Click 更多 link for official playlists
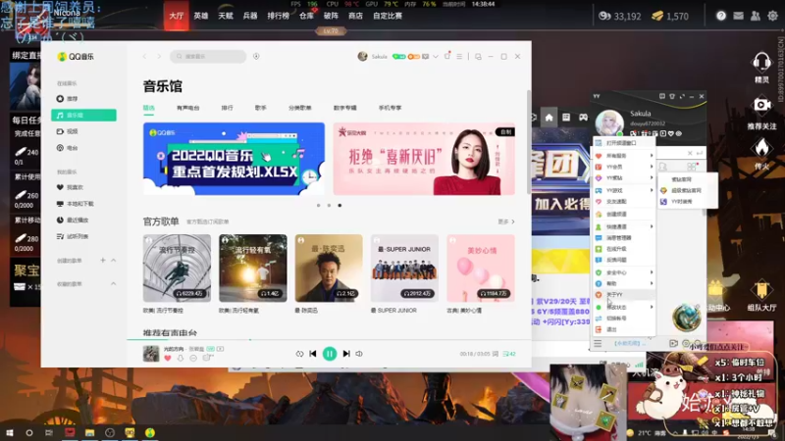The height and width of the screenshot is (441, 785). coord(505,221)
